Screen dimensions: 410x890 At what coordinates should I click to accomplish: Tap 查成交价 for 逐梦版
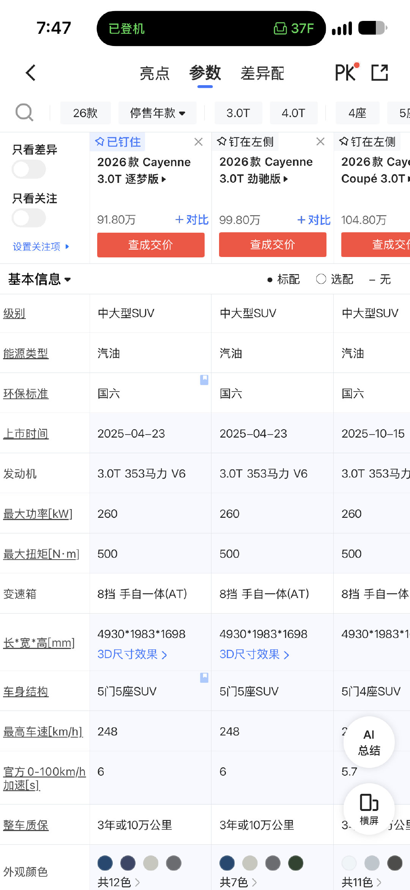point(151,245)
